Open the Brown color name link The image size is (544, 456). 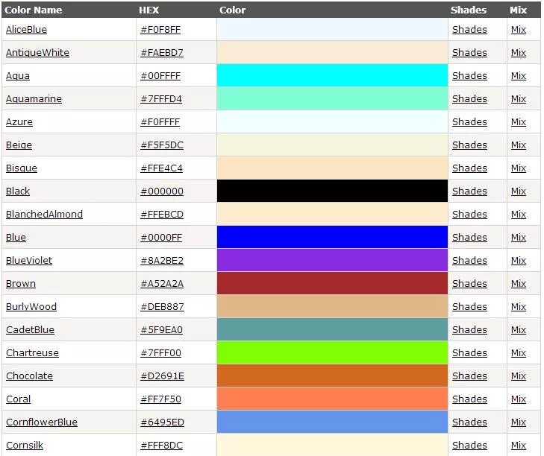pos(21,283)
